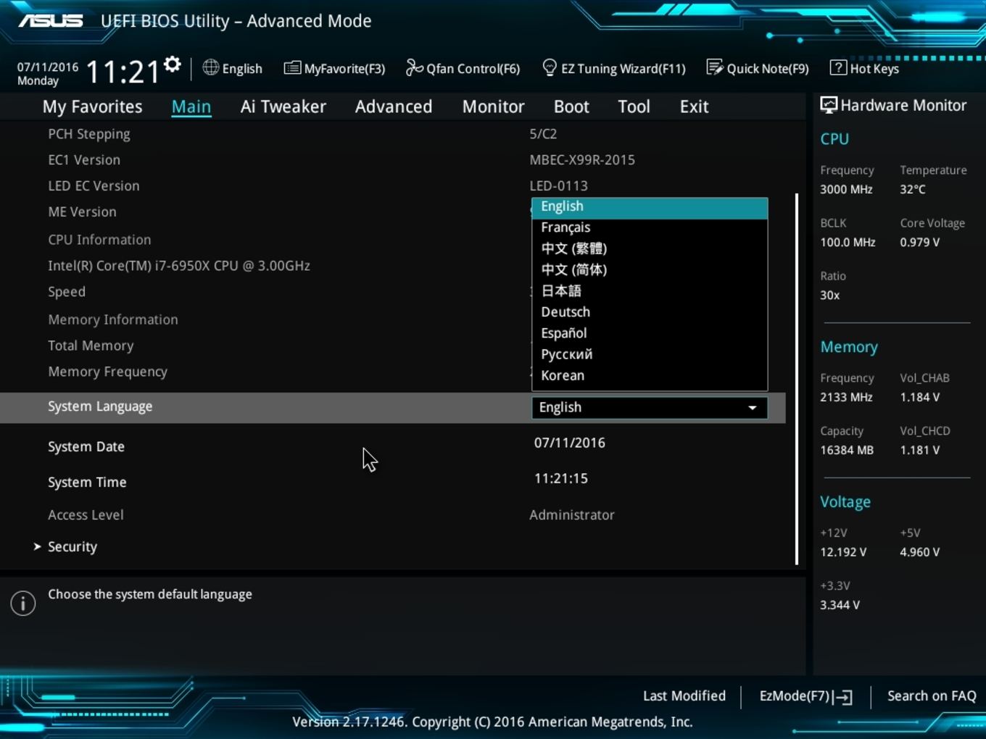Open the Advanced tab
The image size is (986, 739).
pos(394,107)
